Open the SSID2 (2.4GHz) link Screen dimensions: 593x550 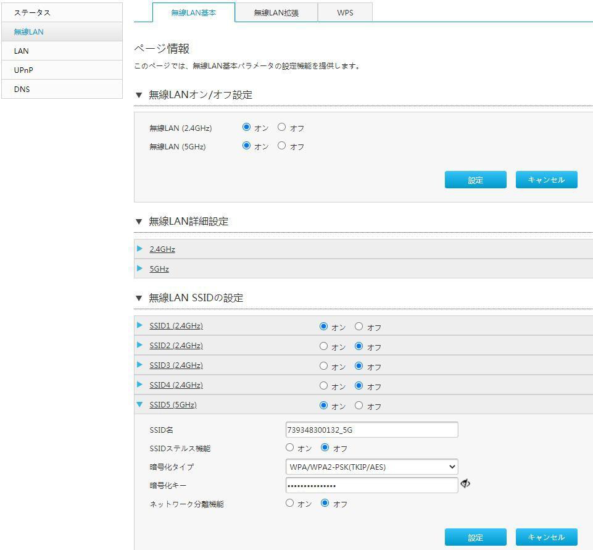(176, 345)
